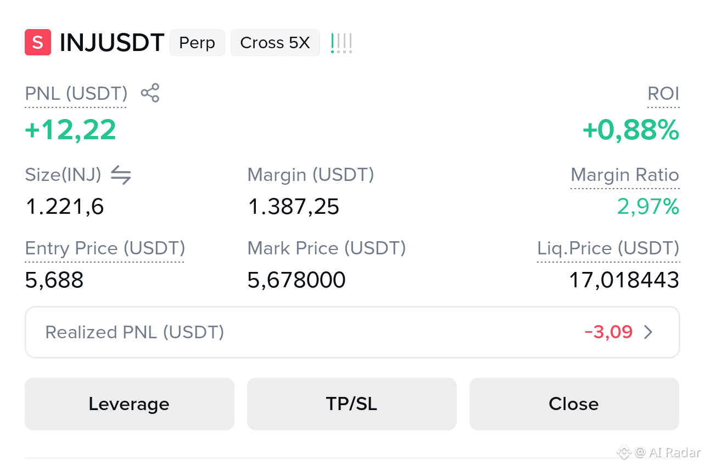Click the Close position button

[574, 404]
